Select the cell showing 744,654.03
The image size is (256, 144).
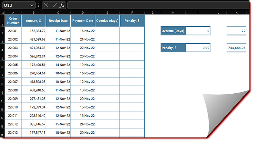tap(236, 48)
